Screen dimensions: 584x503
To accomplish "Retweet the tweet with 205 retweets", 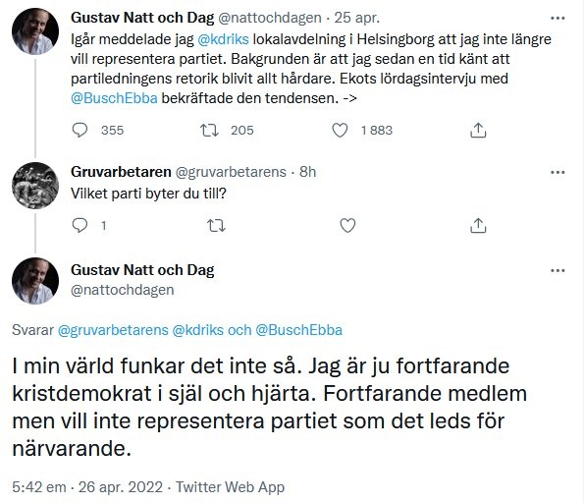I will point(209,130).
